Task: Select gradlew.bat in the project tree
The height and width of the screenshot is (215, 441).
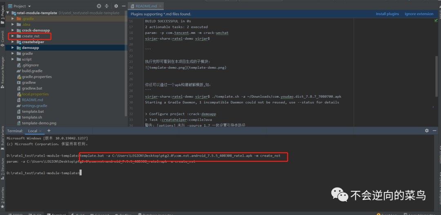Action: click(x=32, y=88)
